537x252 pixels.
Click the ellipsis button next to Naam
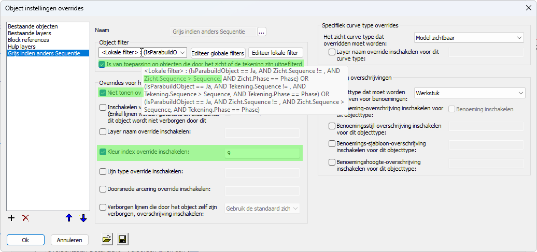pyautogui.click(x=261, y=32)
